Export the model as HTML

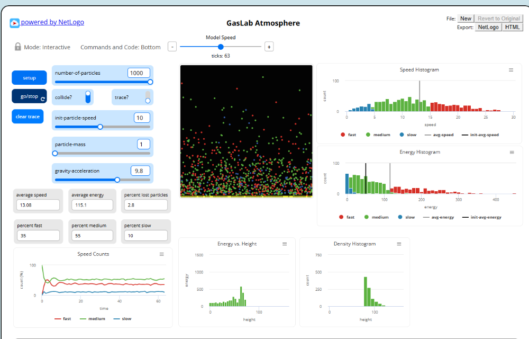click(x=512, y=27)
